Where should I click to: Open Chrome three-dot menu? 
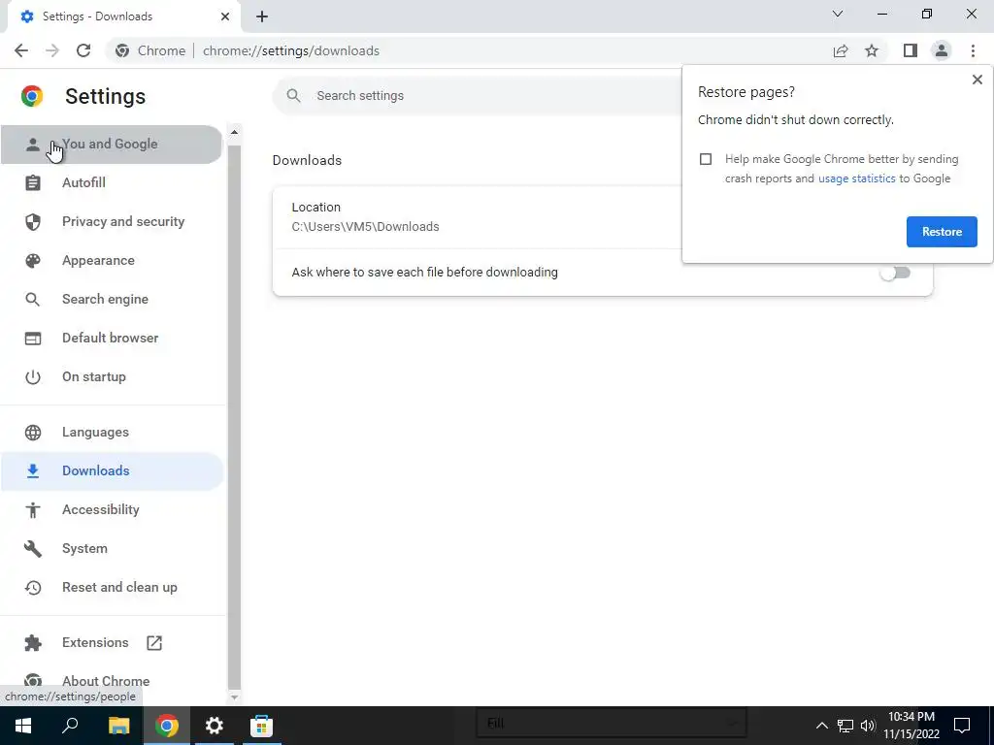pyautogui.click(x=973, y=50)
